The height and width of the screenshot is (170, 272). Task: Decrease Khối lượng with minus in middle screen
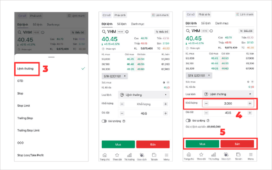coord(122,104)
